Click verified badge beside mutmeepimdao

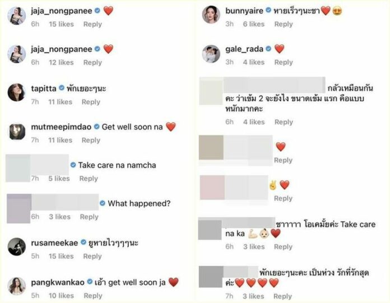point(96,127)
